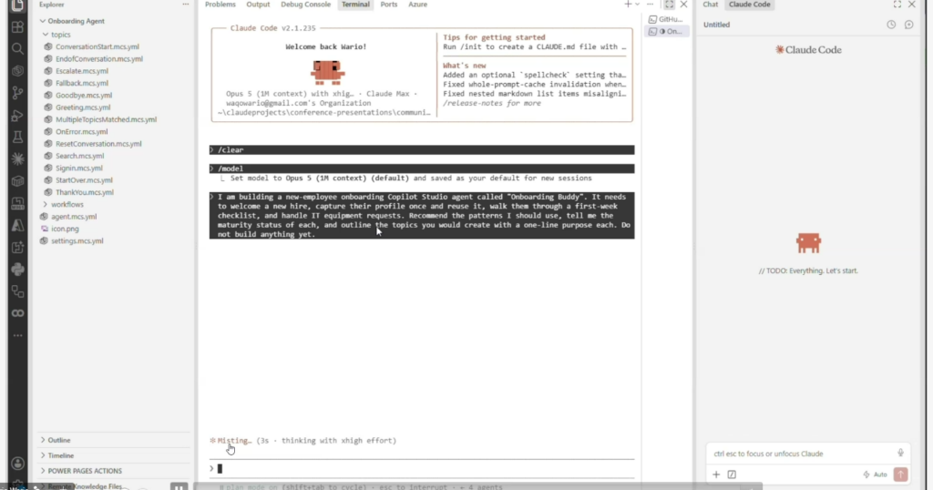Screen dimensions: 933x490
Task: Select the Terminal tab
Action: [355, 5]
